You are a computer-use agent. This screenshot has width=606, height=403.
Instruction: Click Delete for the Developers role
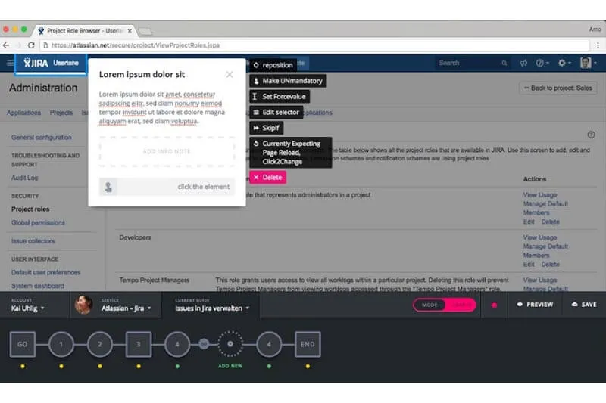click(551, 265)
